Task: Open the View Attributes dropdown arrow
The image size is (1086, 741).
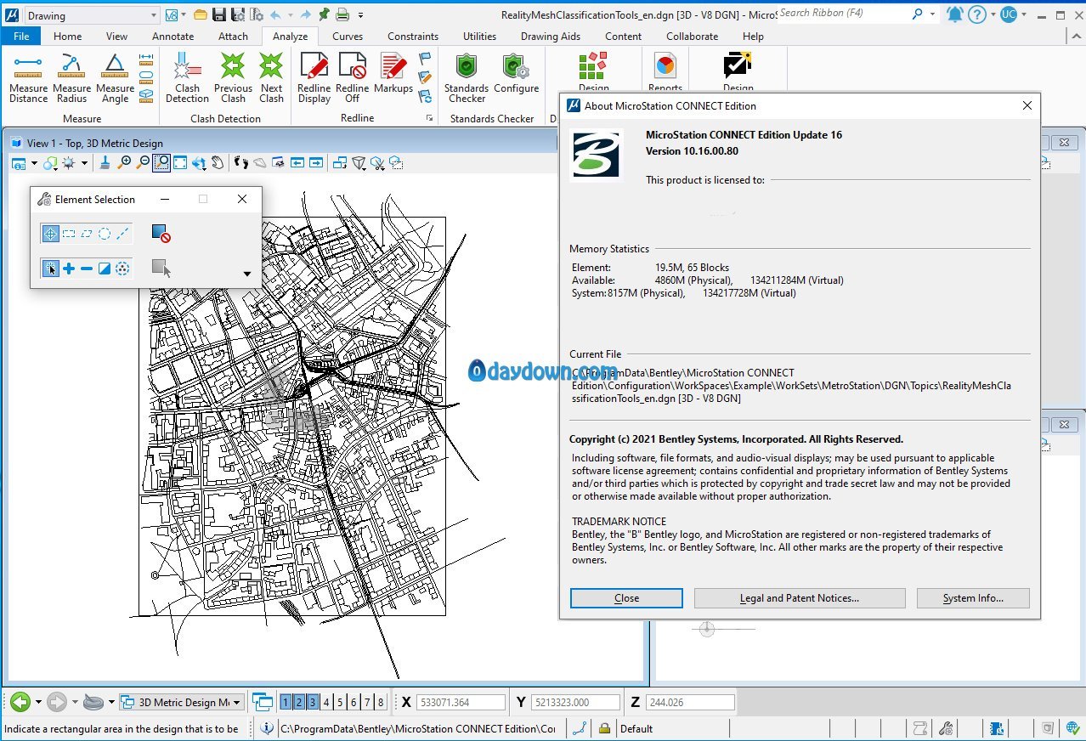Action: [x=34, y=163]
